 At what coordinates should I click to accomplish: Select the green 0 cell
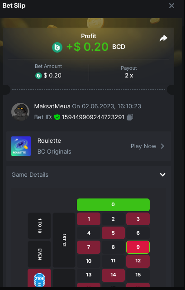coord(113,205)
